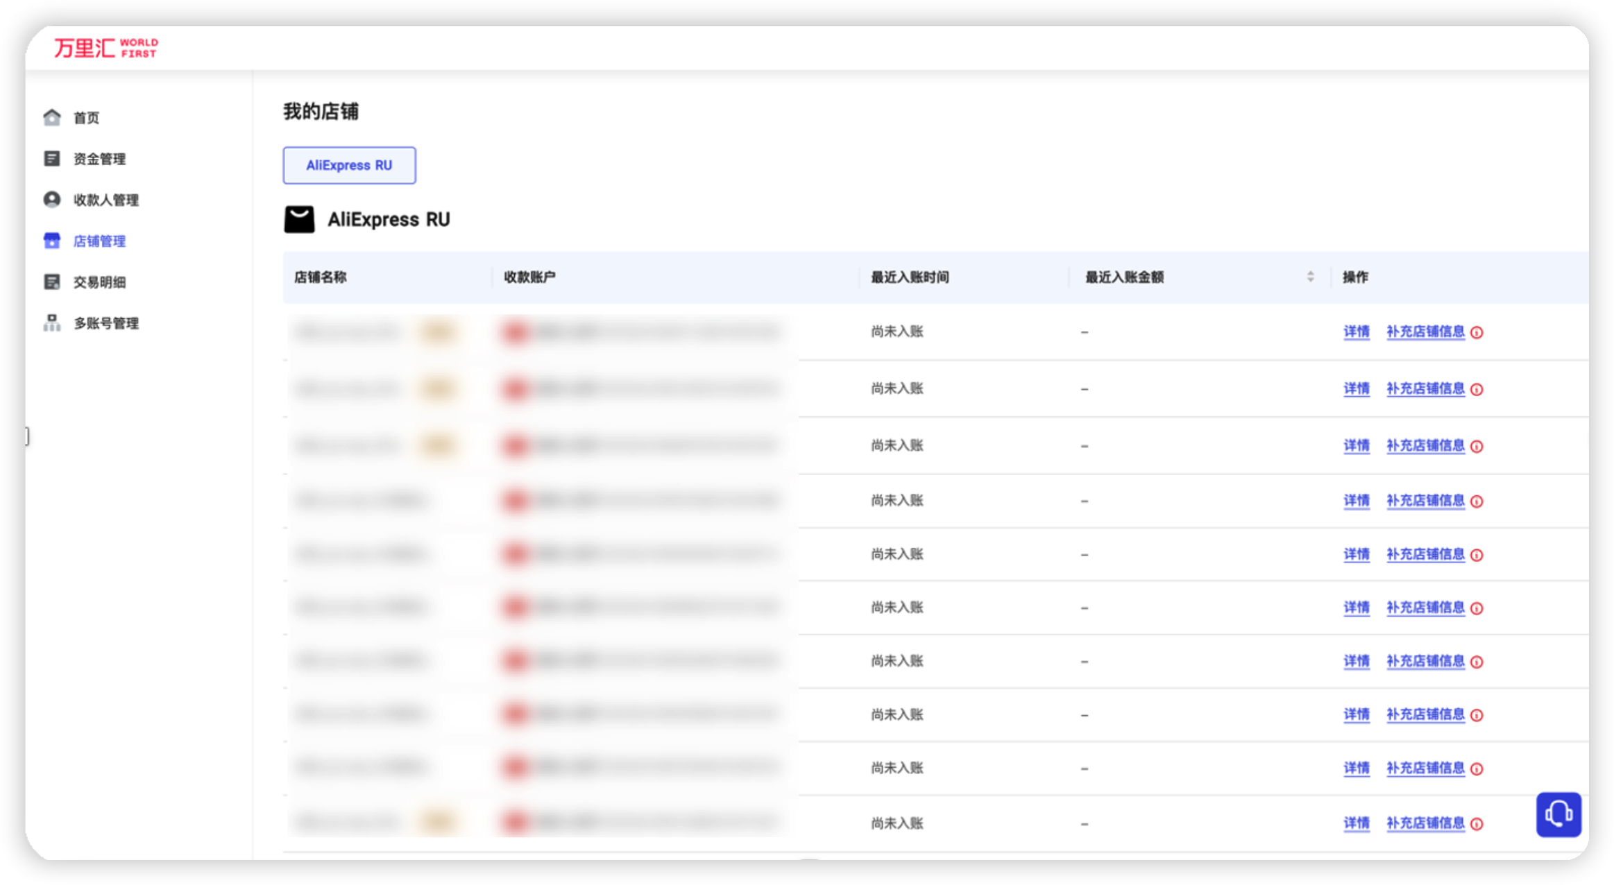This screenshot has height=885, width=1614.
Task: Click 补充店铺信息 in the last row
Action: (x=1425, y=823)
